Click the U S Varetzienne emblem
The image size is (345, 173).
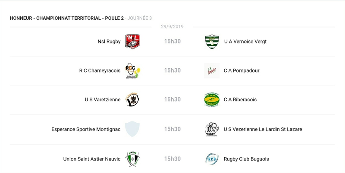132,100
